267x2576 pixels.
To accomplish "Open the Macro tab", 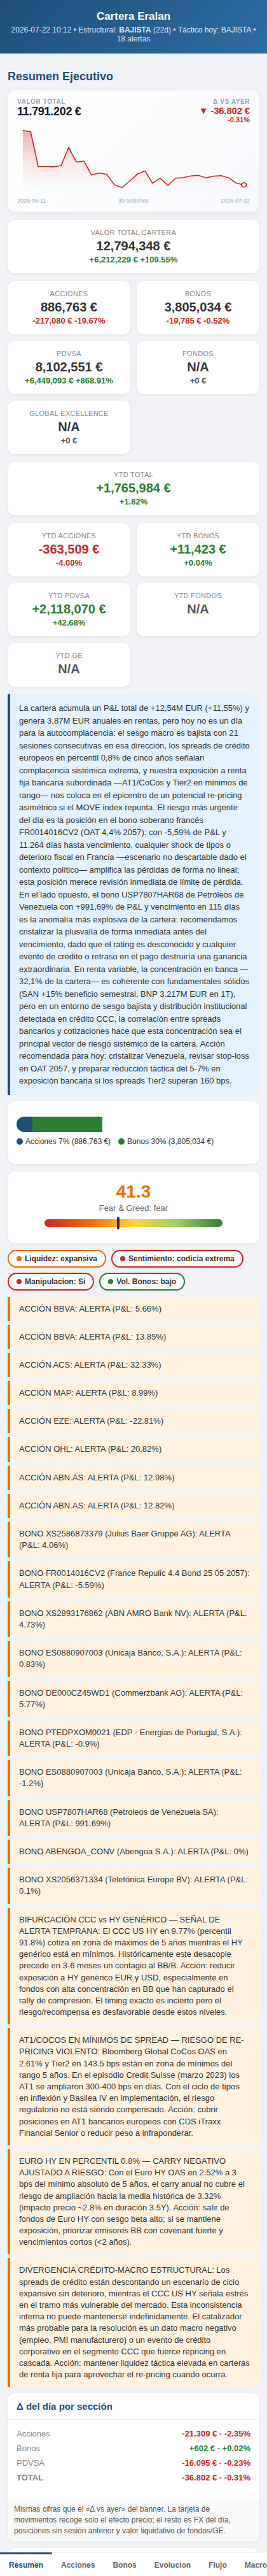I will 254,2565.
